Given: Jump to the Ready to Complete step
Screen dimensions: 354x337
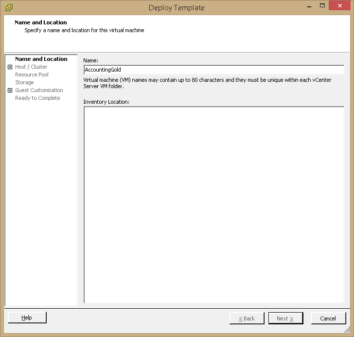Looking at the screenshot, I should (x=37, y=98).
